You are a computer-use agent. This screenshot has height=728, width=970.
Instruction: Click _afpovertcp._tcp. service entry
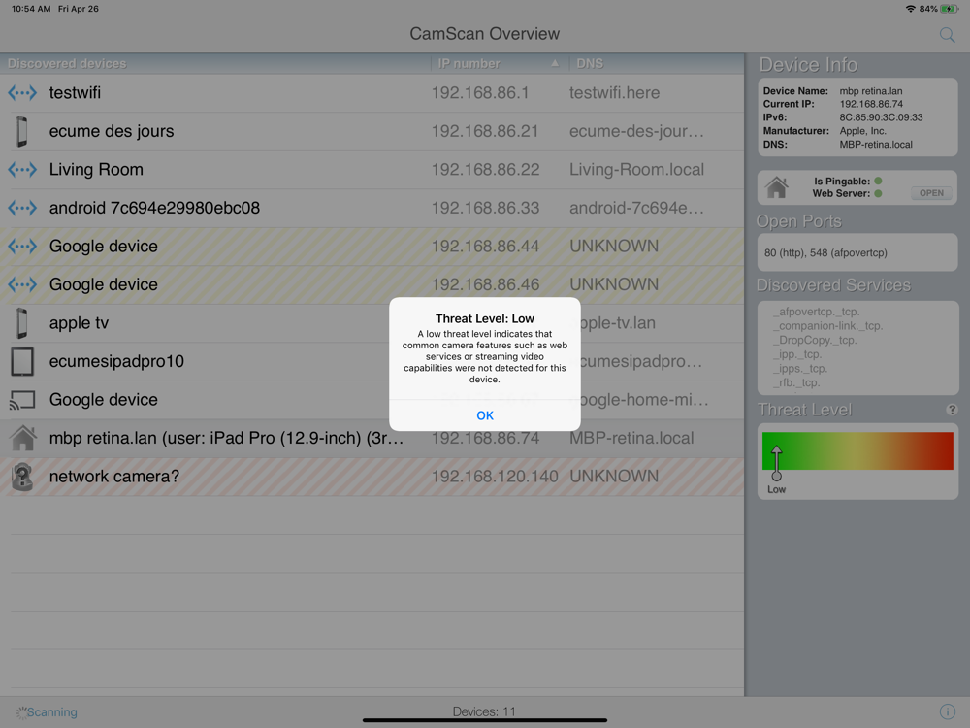(x=816, y=312)
